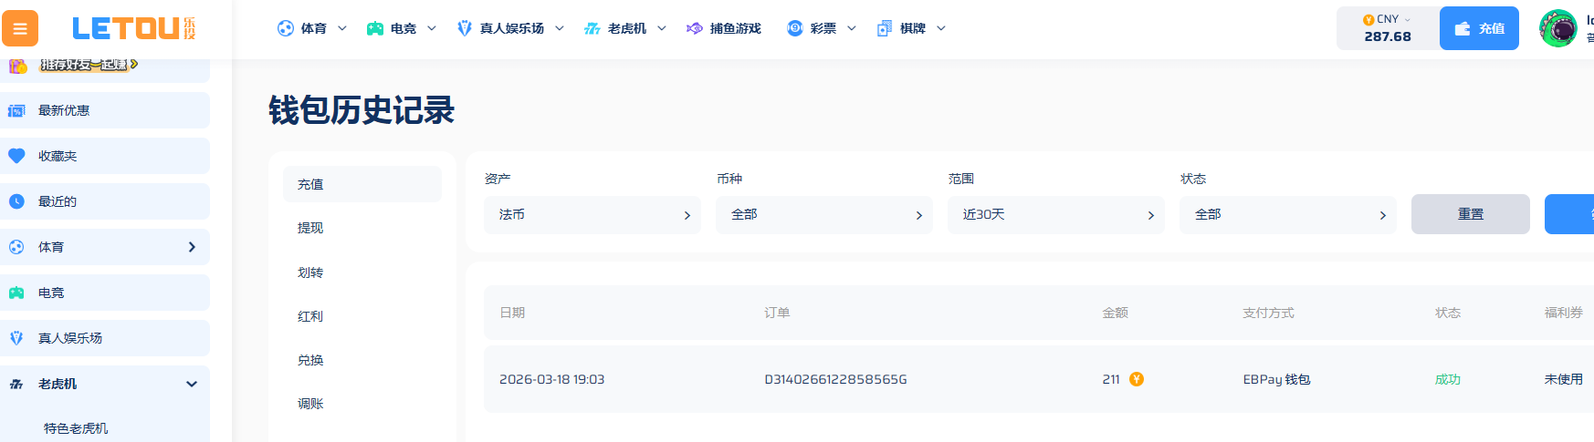Expand the 真人娱乐场 dropdown in the top navigation
Screen dimensions: 1594x442
[x=560, y=28]
